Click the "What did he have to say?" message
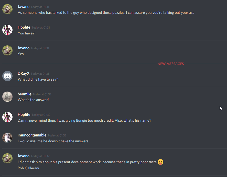The height and width of the screenshot is (177, 227). point(38,79)
